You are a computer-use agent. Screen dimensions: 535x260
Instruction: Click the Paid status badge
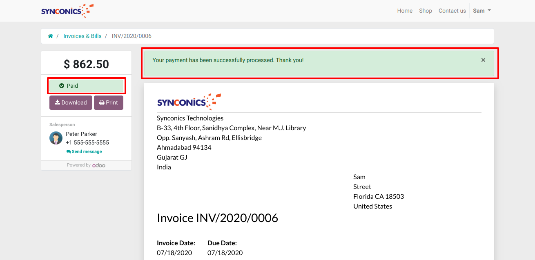point(86,86)
